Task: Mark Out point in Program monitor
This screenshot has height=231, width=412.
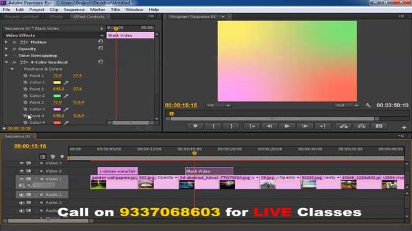Action: point(232,126)
